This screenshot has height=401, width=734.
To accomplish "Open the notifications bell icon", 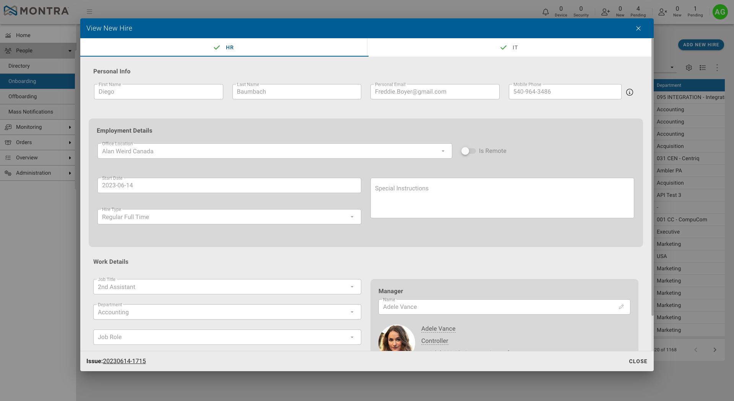I will [x=546, y=12].
